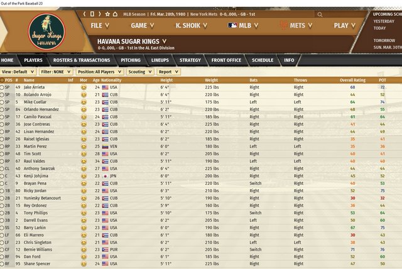Go forward with the right arrow icon
Image resolution: width=402 pixels, height=269 pixels.
100,14
